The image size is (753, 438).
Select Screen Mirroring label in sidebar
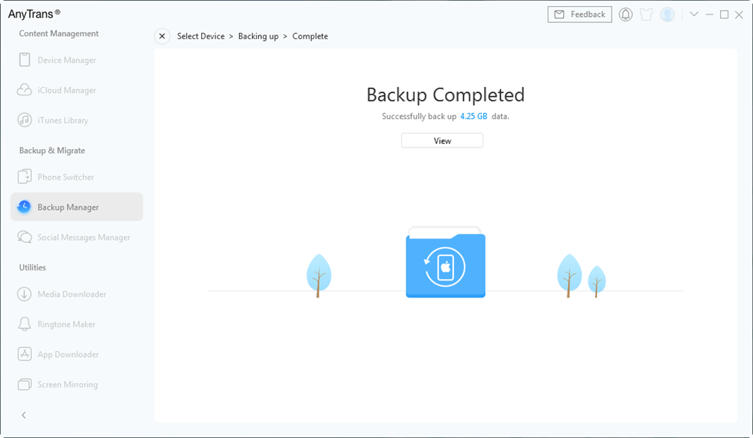68,385
